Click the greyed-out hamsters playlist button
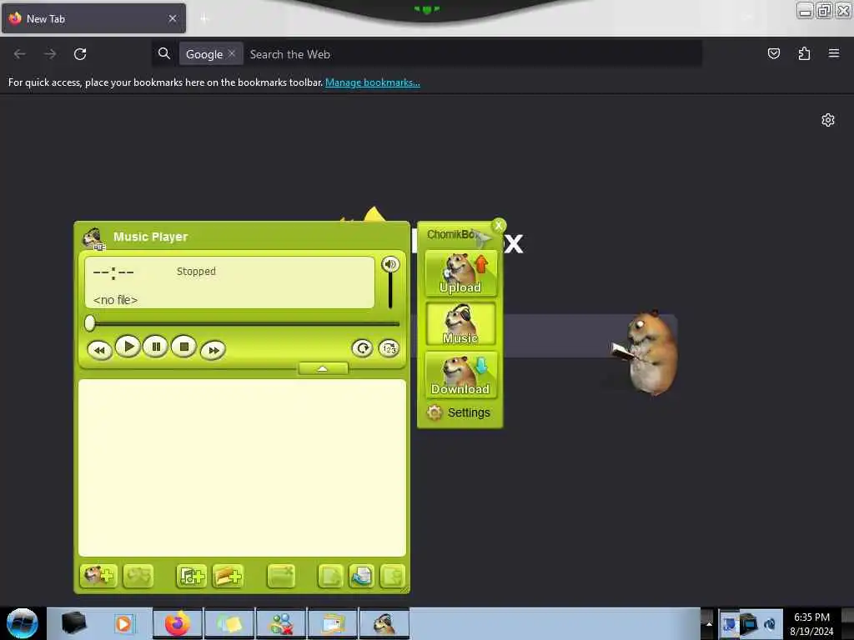The height and width of the screenshot is (640, 854). point(138,576)
